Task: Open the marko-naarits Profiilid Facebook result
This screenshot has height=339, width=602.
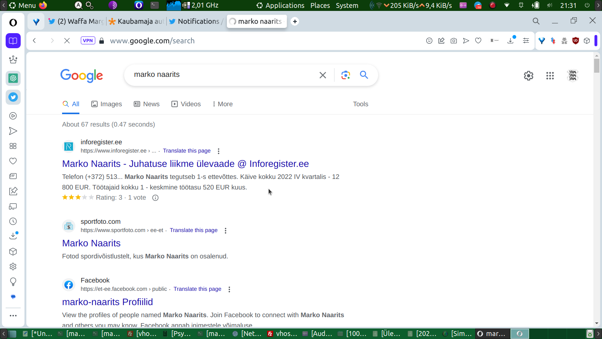Action: tap(108, 302)
